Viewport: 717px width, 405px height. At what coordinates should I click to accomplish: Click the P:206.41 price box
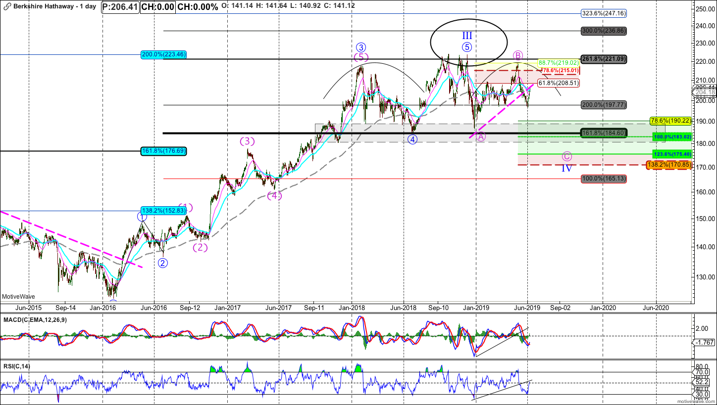(120, 7)
